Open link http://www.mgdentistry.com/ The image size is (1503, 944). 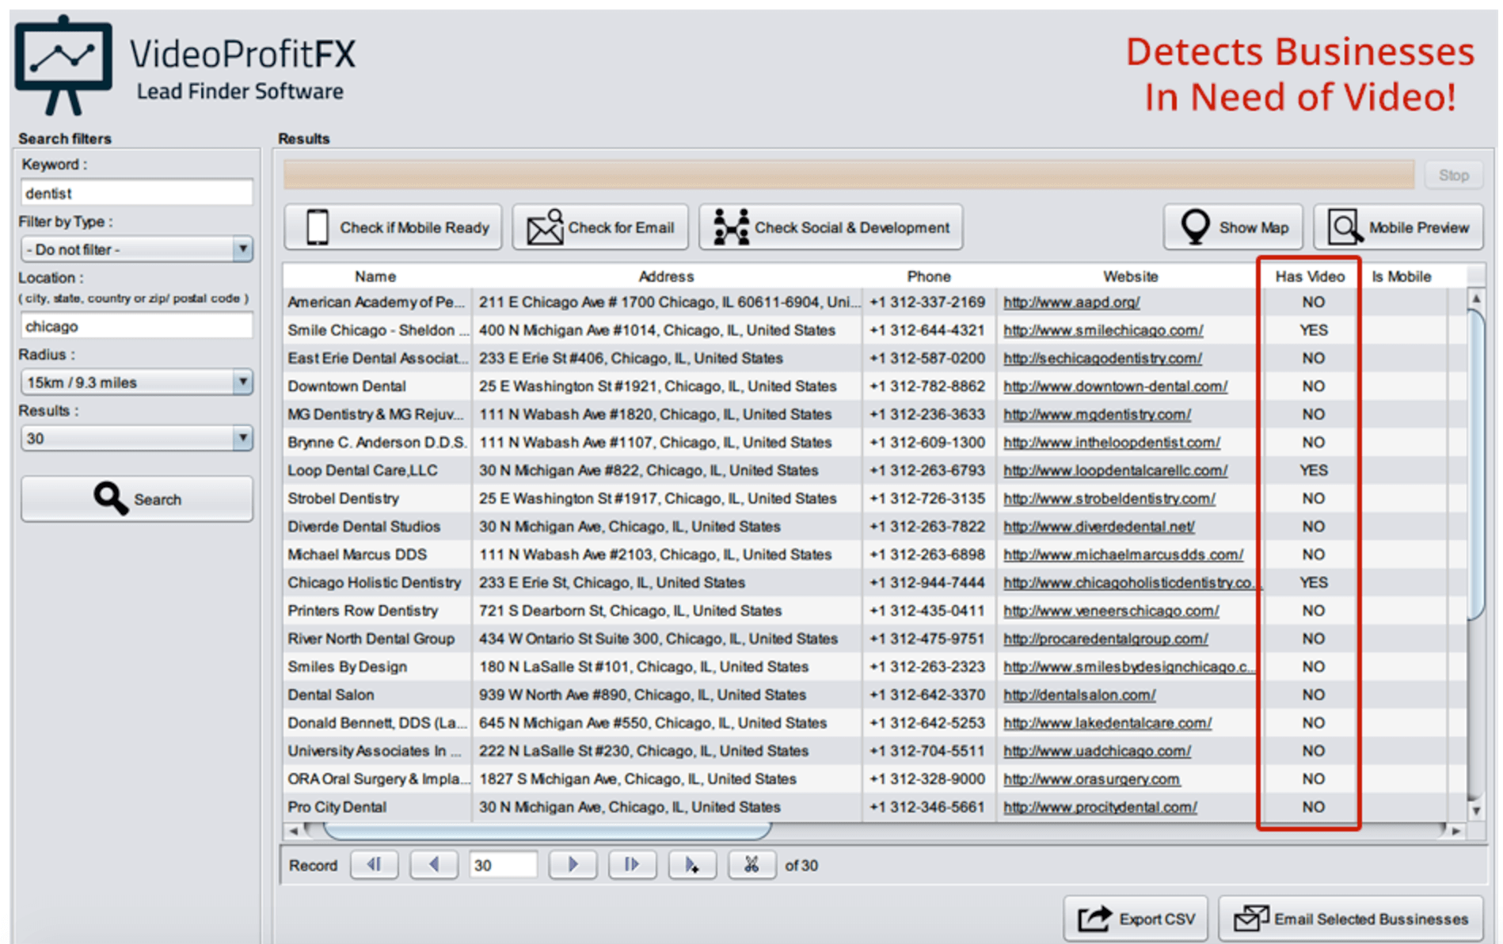click(x=1097, y=414)
